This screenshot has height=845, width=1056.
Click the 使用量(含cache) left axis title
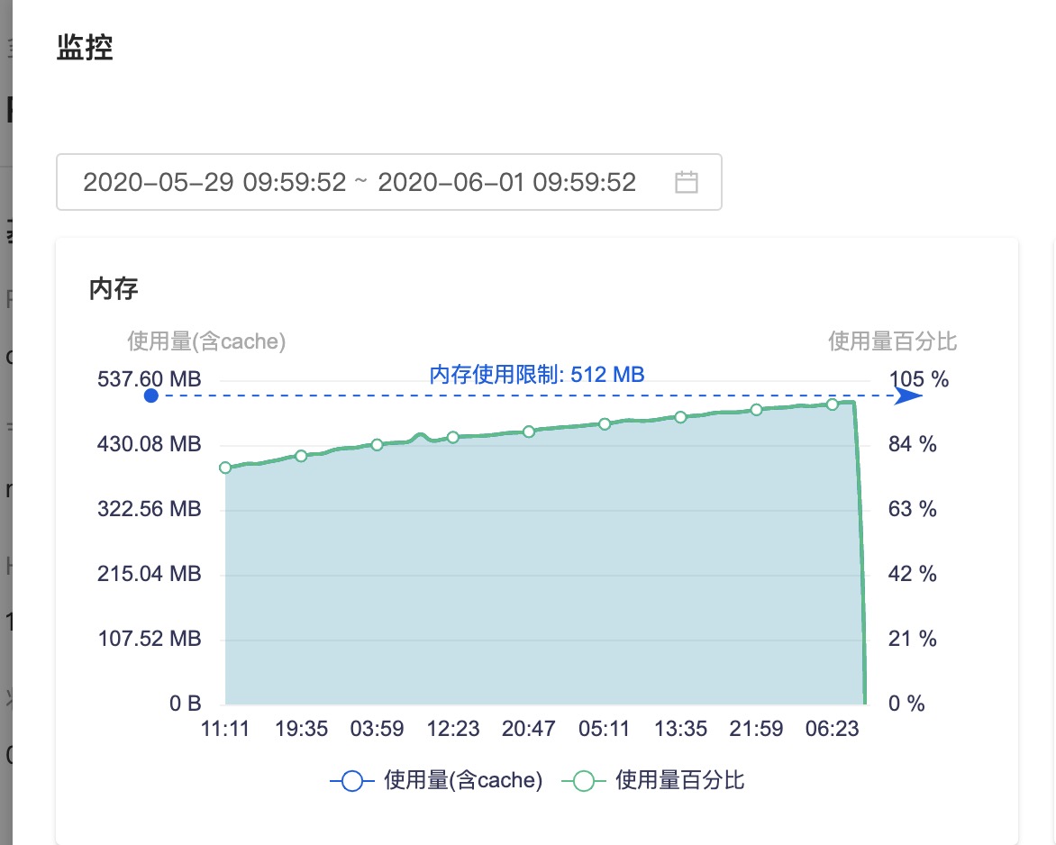click(206, 341)
